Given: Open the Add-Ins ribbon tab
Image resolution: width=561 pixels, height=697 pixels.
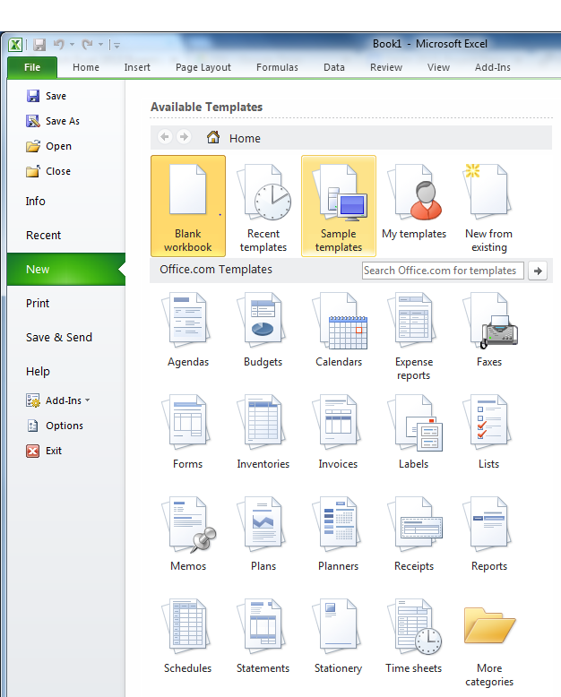Looking at the screenshot, I should pos(492,67).
